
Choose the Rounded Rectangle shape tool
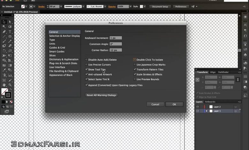[x=10, y=36]
